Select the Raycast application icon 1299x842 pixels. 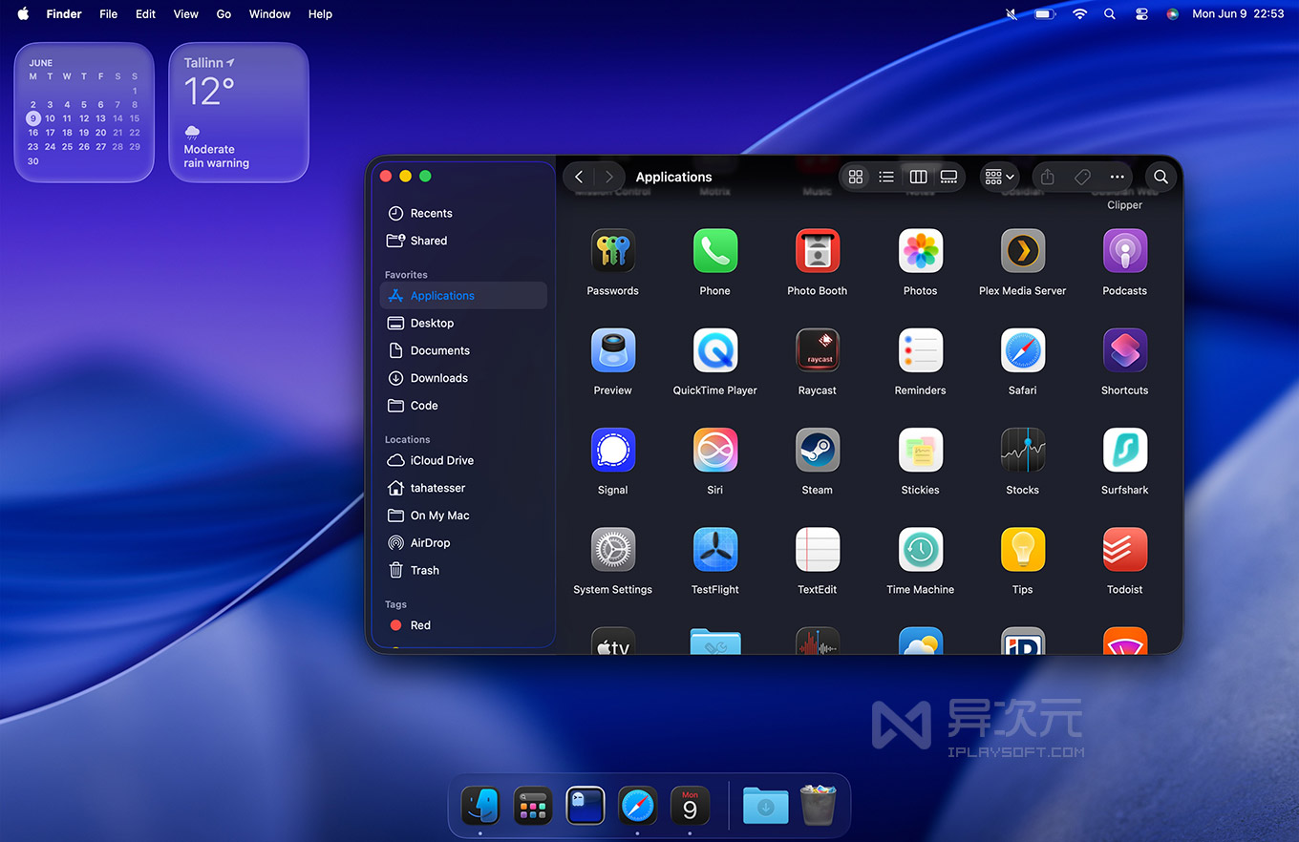(x=818, y=350)
